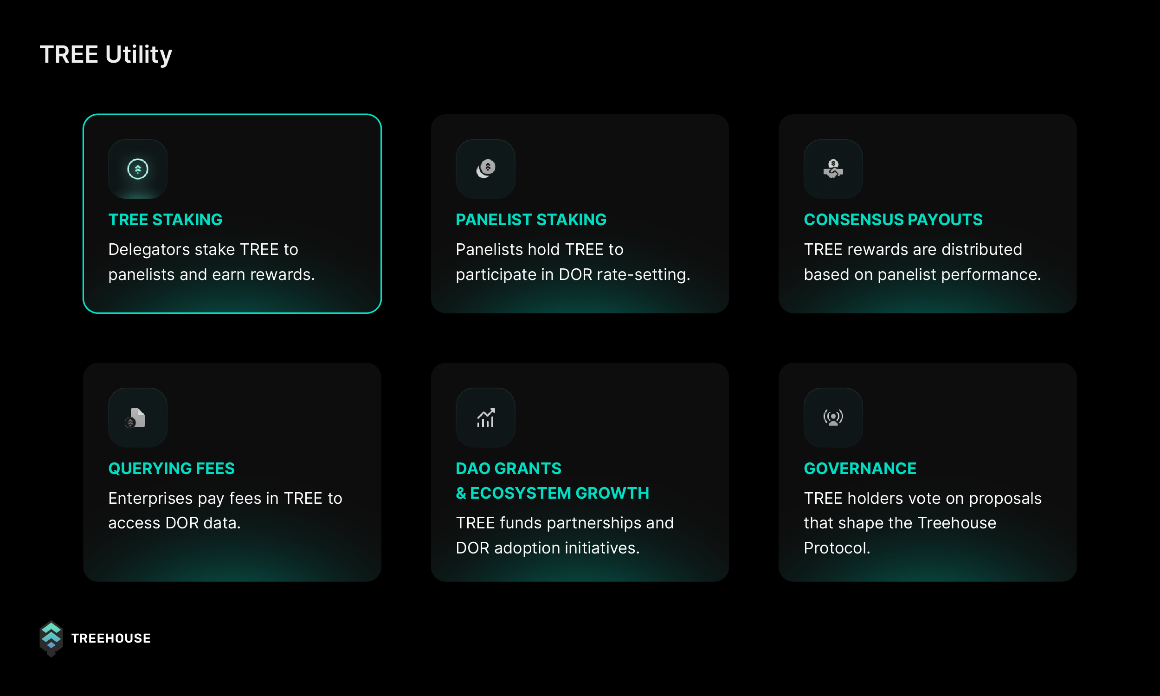Click the TREE Staking coin icon
This screenshot has height=696, width=1160.
pos(138,169)
